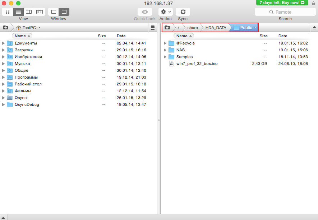The width and height of the screenshot is (318, 220).
Task: Expand the Документы folder
Action: pyautogui.click(x=3, y=43)
